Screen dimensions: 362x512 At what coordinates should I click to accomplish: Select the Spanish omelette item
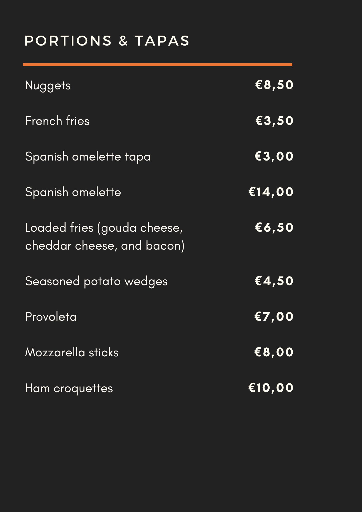click(73, 193)
